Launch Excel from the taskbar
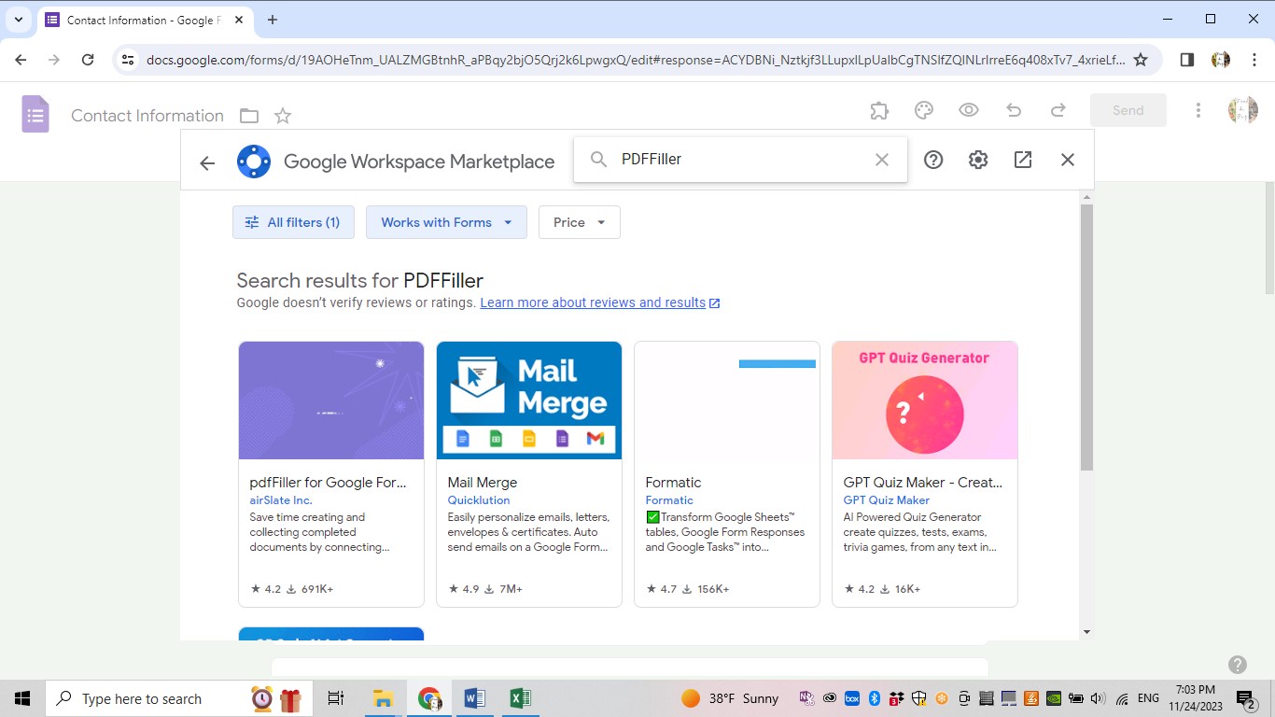Screen dimensions: 1275x717 point(520,697)
